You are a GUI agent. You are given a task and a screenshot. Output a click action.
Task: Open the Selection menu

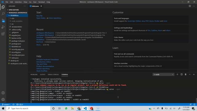pyautogui.click(x=18, y=2)
